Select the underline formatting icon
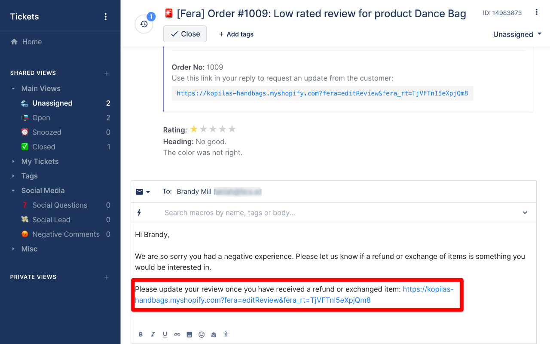This screenshot has width=550, height=344. click(x=165, y=334)
